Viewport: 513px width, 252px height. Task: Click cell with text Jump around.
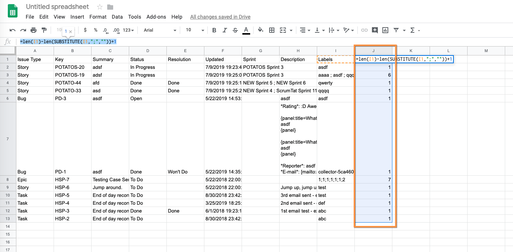pos(110,188)
